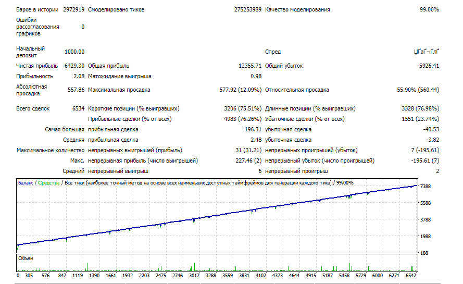Select the 'Длинные позиции (% выигравших)' label
463x284 pixels.
point(310,108)
